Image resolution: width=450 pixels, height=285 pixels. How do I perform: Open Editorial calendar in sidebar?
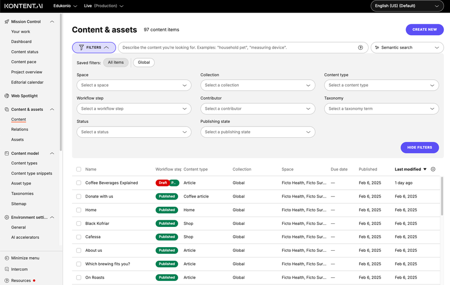pos(27,82)
